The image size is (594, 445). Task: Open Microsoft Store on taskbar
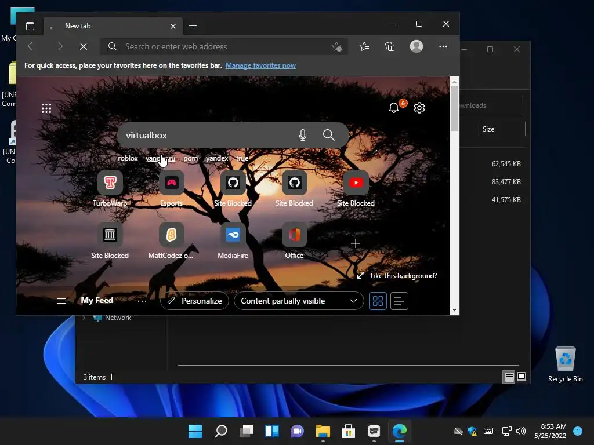[348, 431]
